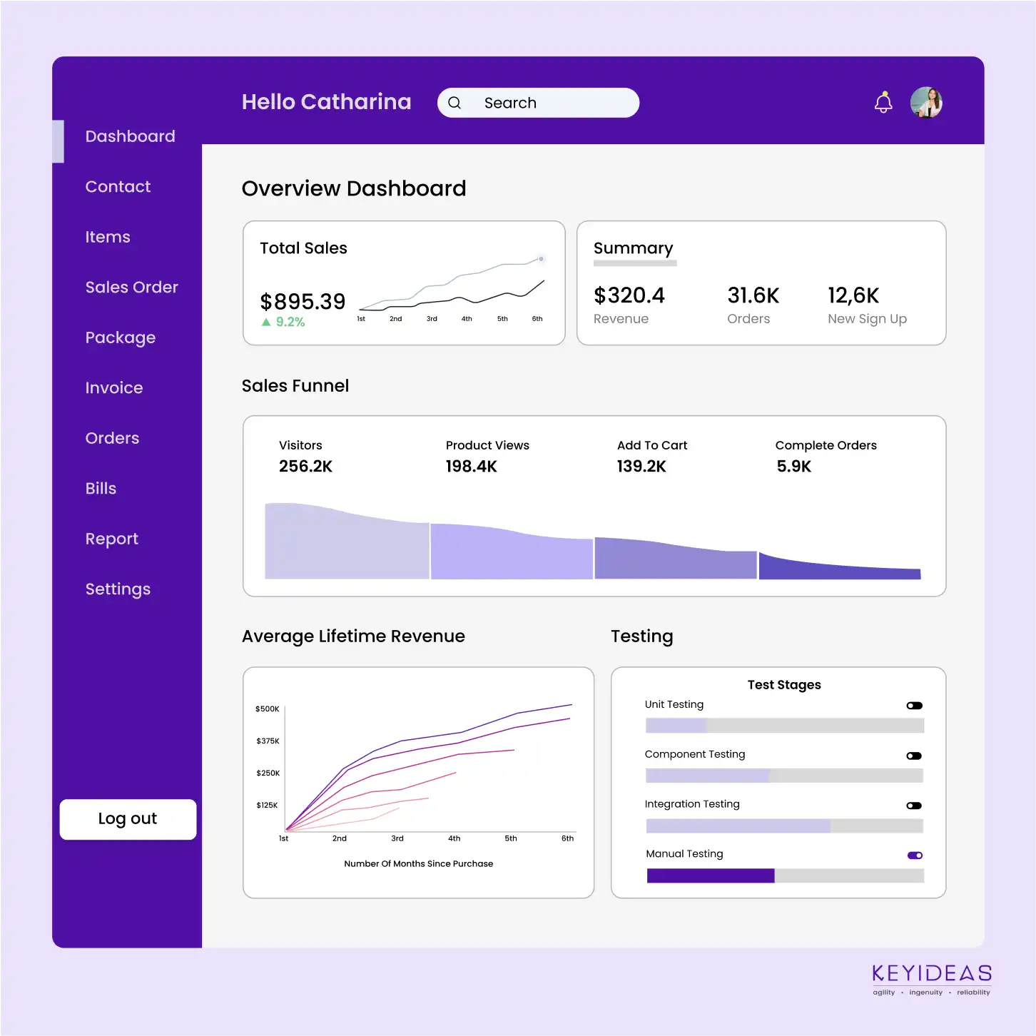Disable the Manual Testing toggle

click(x=915, y=855)
